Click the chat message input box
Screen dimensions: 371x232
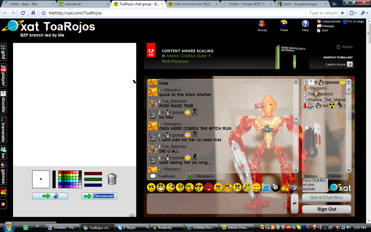click(217, 204)
